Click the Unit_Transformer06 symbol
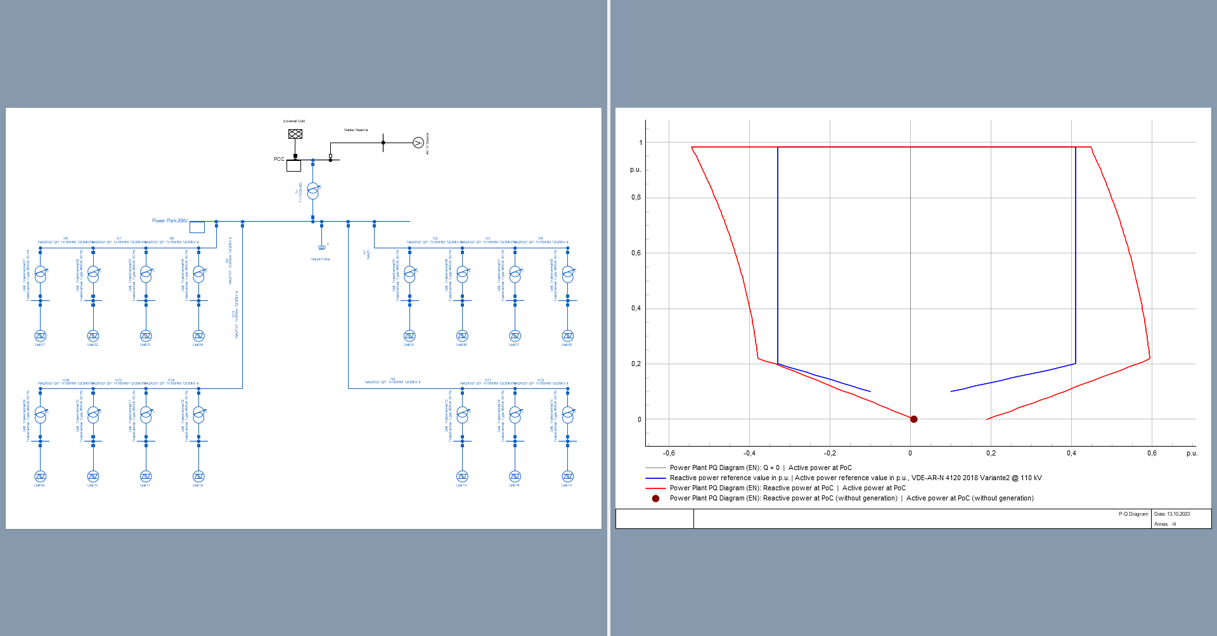The image size is (1217, 636). coord(462,274)
